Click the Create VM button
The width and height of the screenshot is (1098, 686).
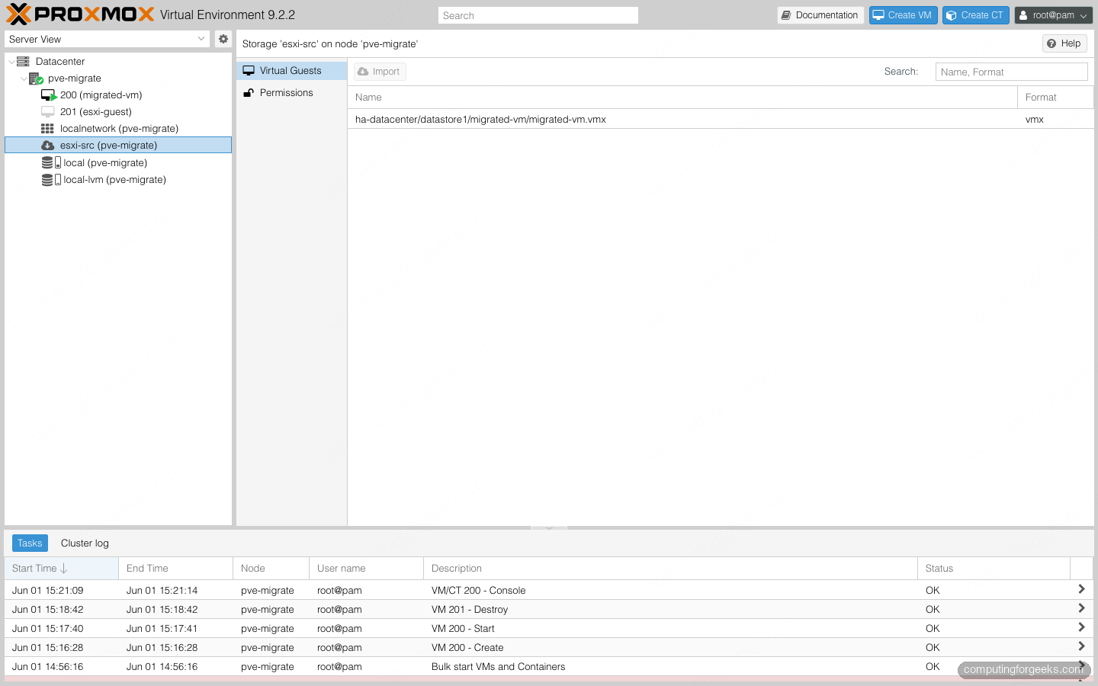coord(903,15)
